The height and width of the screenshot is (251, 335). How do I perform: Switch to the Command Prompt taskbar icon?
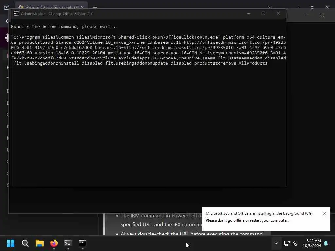(x=82, y=243)
